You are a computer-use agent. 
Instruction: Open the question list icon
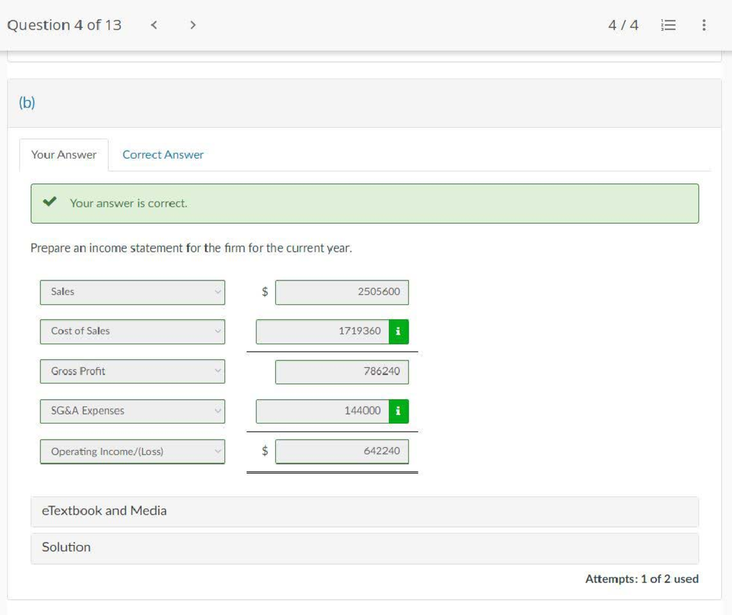coord(669,25)
